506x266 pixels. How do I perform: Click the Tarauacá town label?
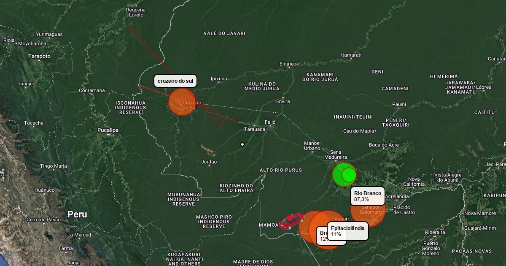pyautogui.click(x=255, y=129)
